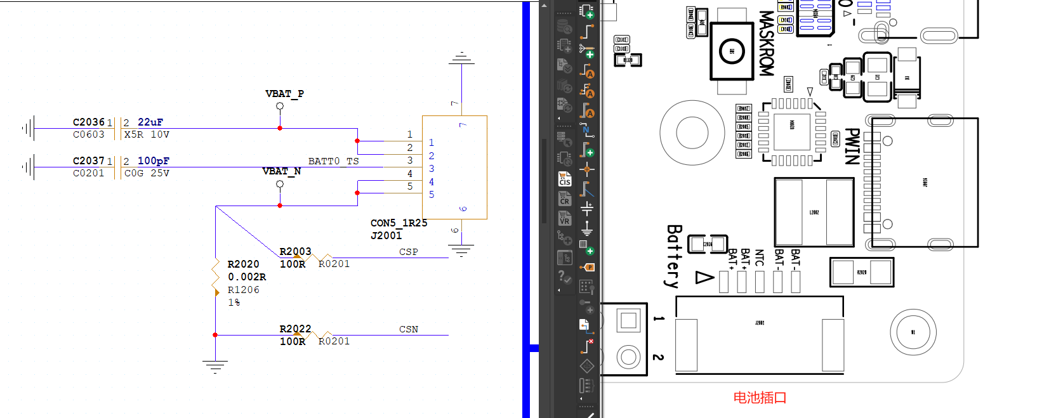Open the CIS shopping cart icon
The image size is (1056, 418).
point(564,180)
